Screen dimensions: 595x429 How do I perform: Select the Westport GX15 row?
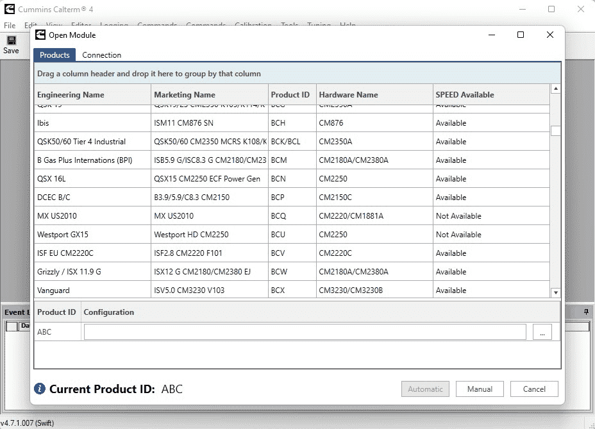click(x=292, y=234)
